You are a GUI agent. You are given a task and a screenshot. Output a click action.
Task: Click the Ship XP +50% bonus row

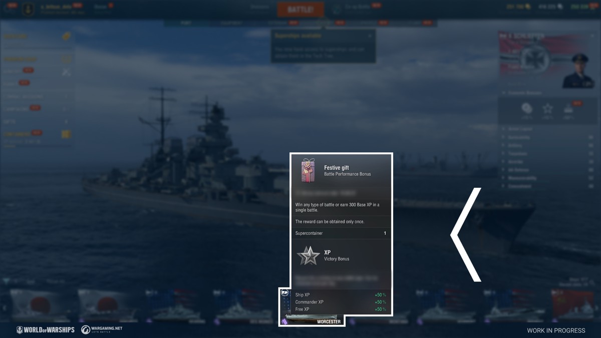tap(341, 295)
